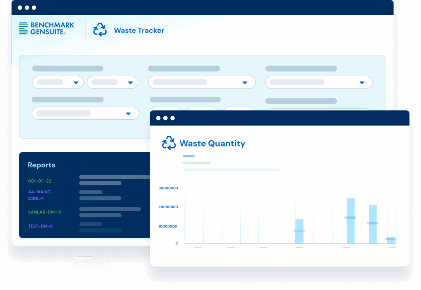Click the Waste Quantity chart heading
The image size is (421, 290).
(212, 144)
